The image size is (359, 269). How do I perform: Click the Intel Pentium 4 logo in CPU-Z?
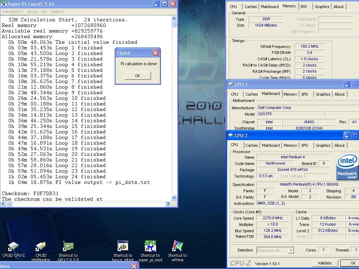(x=347, y=167)
